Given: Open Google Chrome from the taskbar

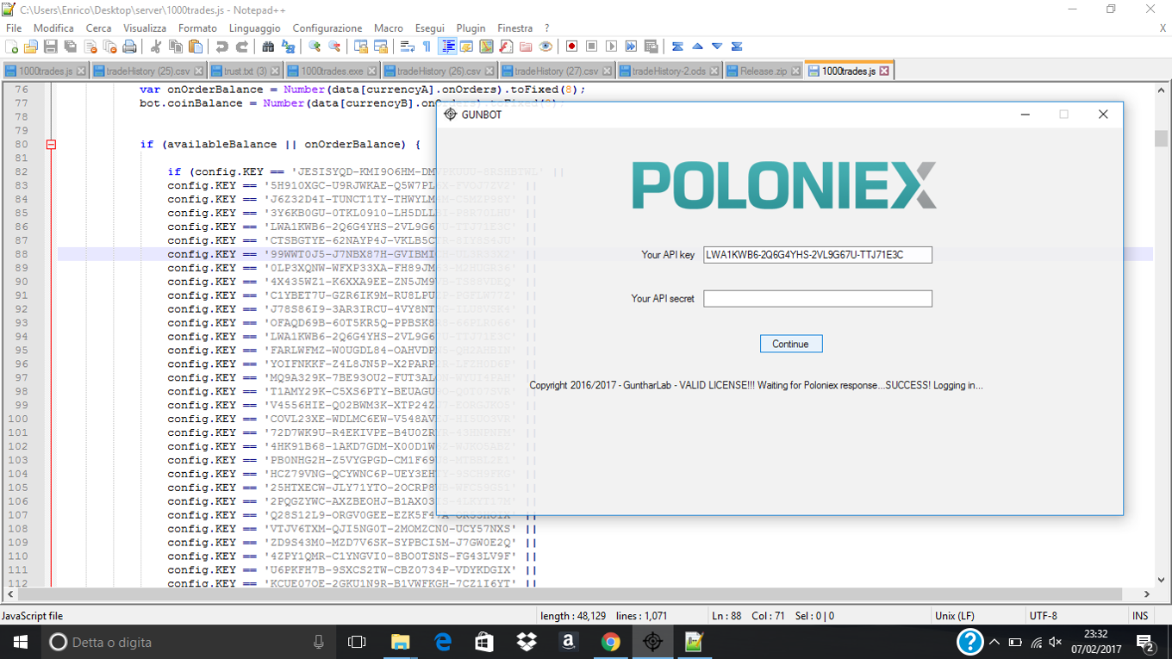Looking at the screenshot, I should coord(610,642).
